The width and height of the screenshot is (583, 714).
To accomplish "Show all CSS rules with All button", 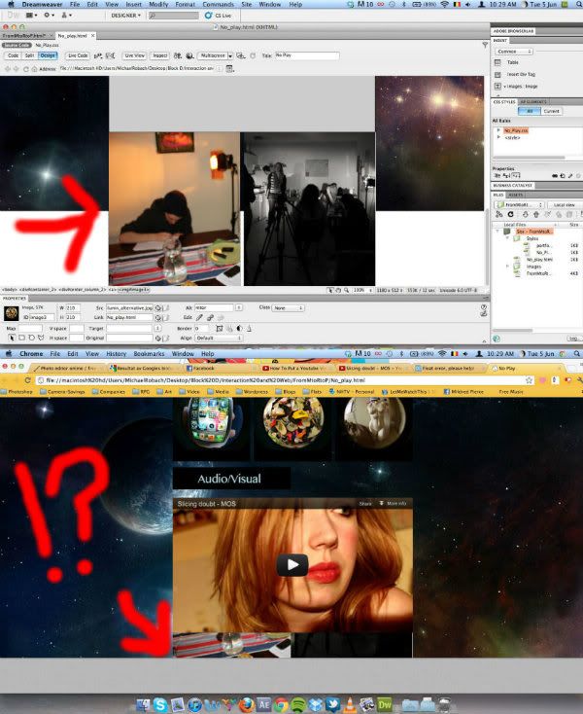I will [530, 111].
